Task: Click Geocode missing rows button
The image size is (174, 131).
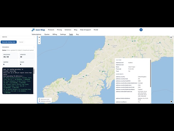Action: [x=8, y=42]
